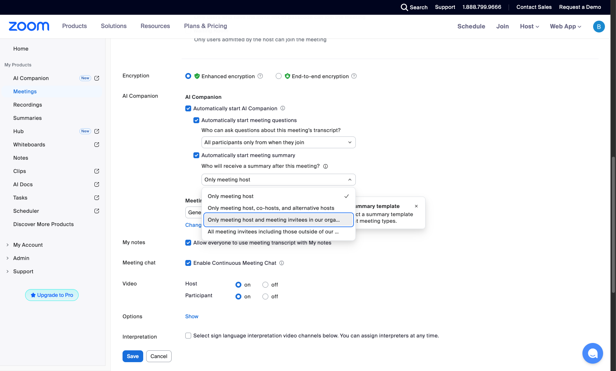This screenshot has width=616, height=371.
Task: Set Participant video to on
Action: (x=238, y=297)
